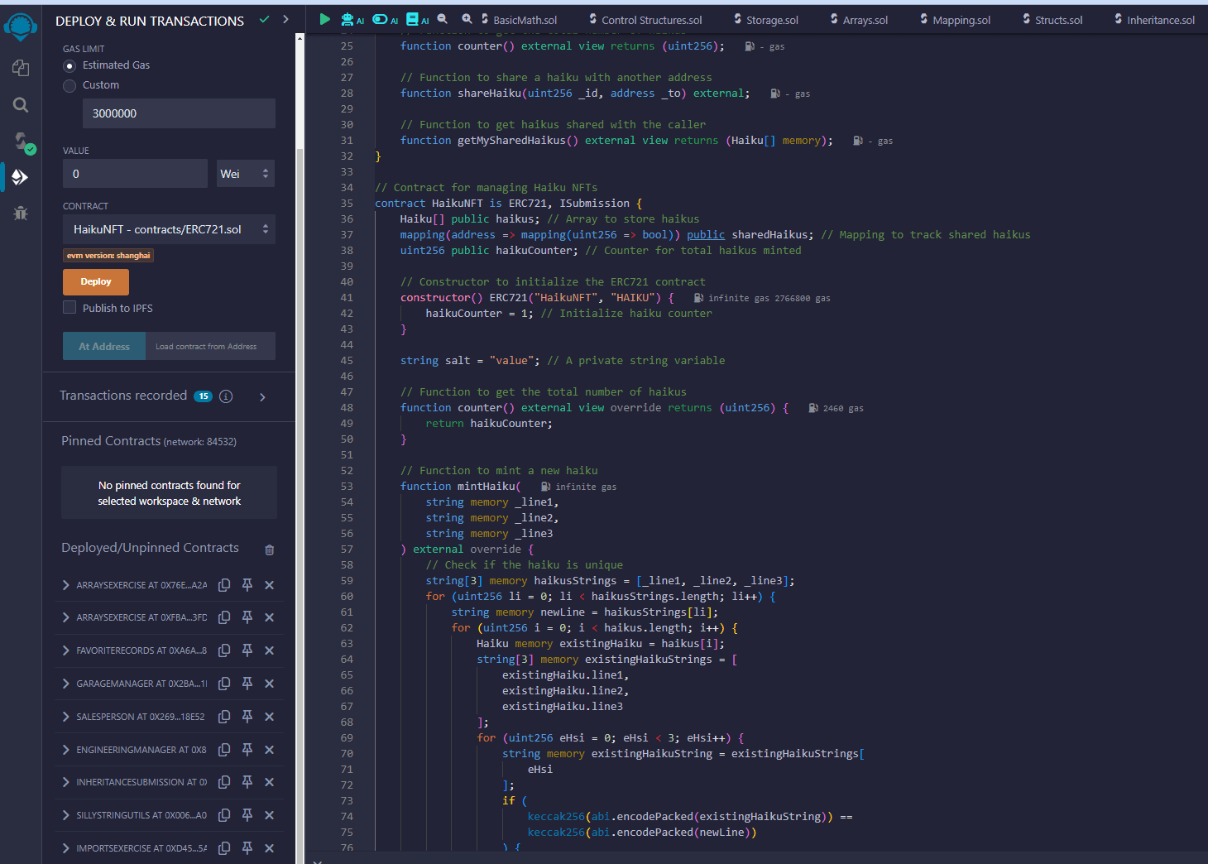Pin the IMPORTSEXERCISE contract
Image resolution: width=1208 pixels, height=864 pixels.
(247, 848)
